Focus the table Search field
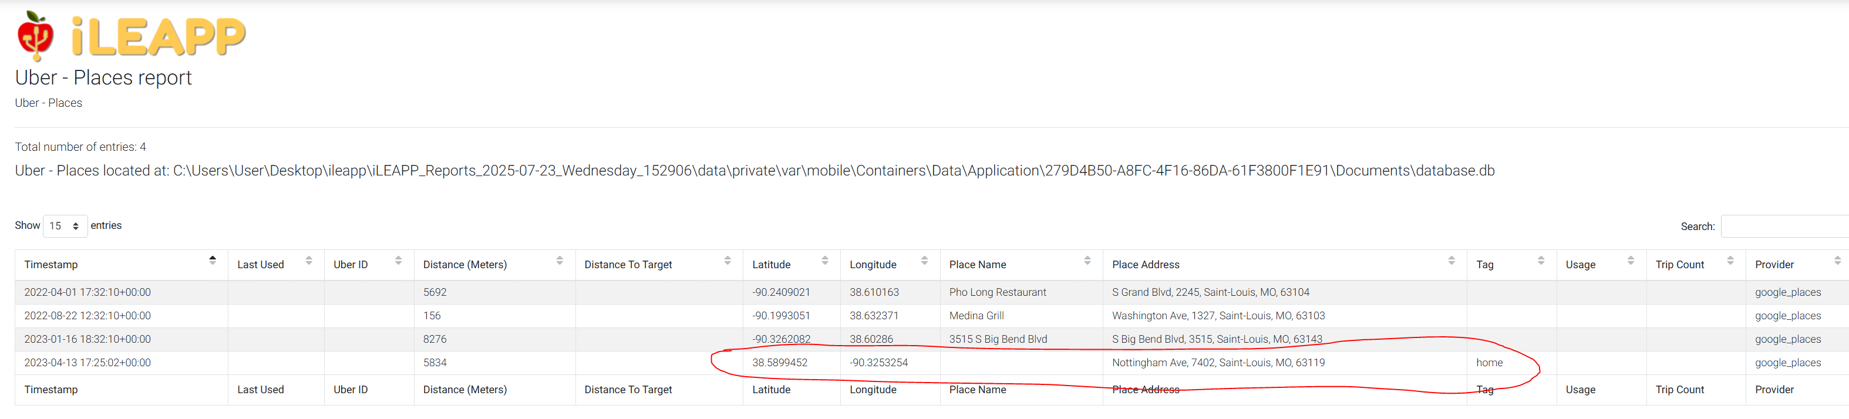The image size is (1849, 419). click(x=1784, y=226)
